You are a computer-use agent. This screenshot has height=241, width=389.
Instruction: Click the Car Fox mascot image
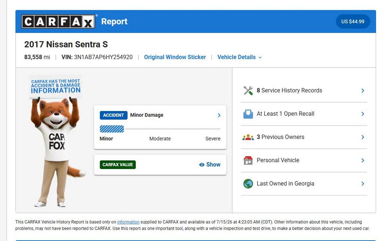click(x=58, y=140)
